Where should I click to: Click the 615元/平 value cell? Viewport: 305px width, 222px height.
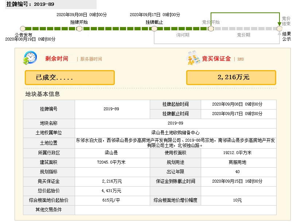pos(112,200)
